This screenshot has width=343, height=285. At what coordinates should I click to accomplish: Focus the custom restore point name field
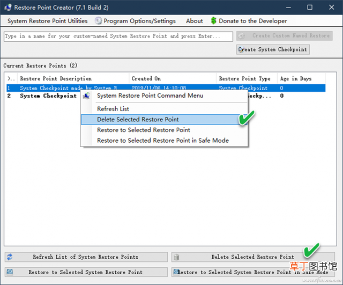click(x=118, y=36)
